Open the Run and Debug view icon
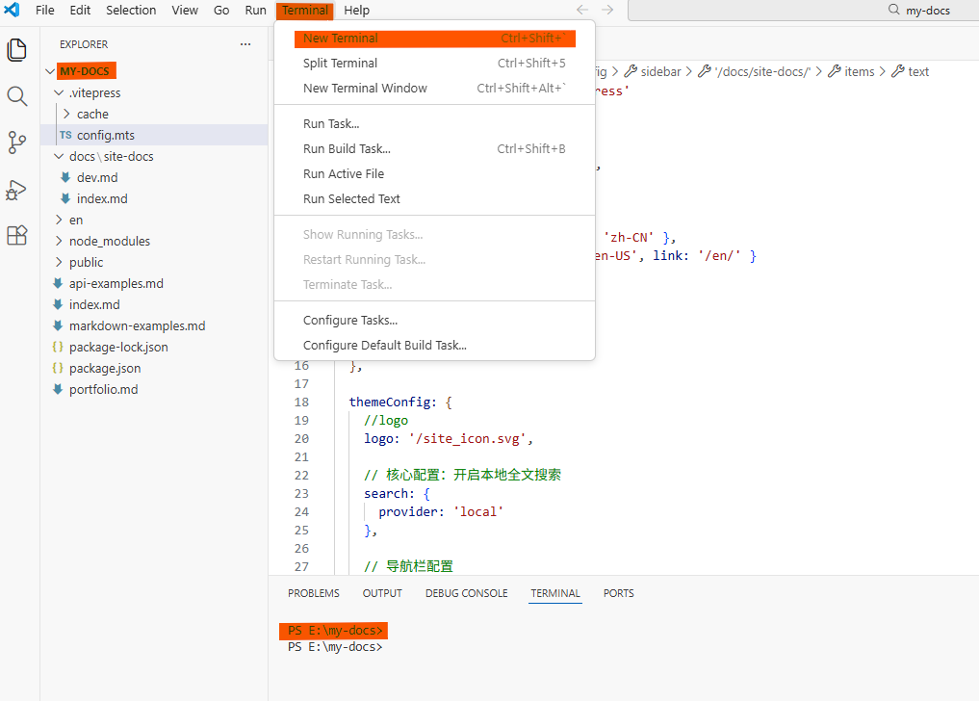The width and height of the screenshot is (979, 701). pyautogui.click(x=17, y=190)
